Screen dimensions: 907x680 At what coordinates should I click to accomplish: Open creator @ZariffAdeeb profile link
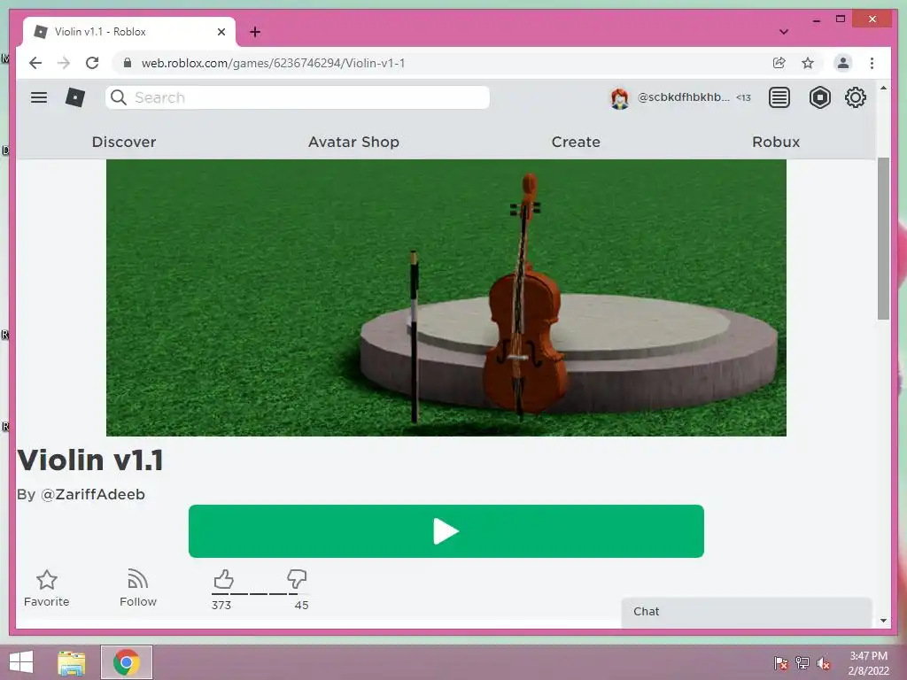(92, 494)
